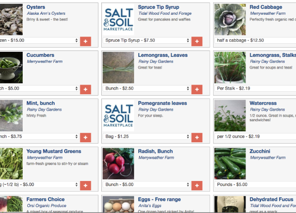Visit Alaska Ann's Oysters vendor page
The height and width of the screenshot is (213, 296).
click(x=46, y=13)
